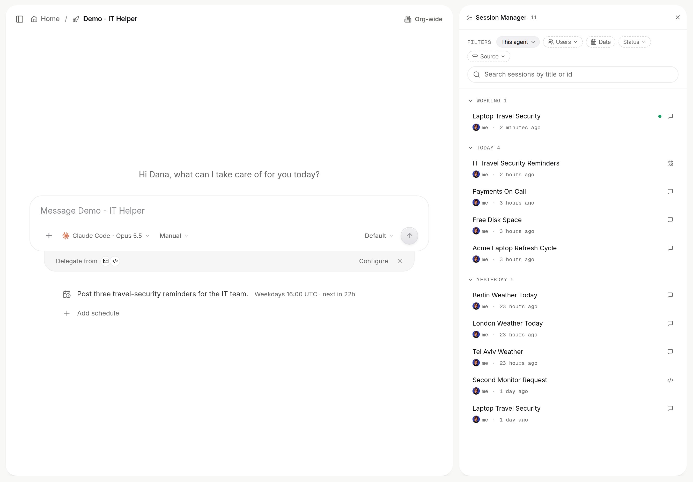Click the code icon beside Delegate from
This screenshot has height=482, width=693.
[x=115, y=261]
